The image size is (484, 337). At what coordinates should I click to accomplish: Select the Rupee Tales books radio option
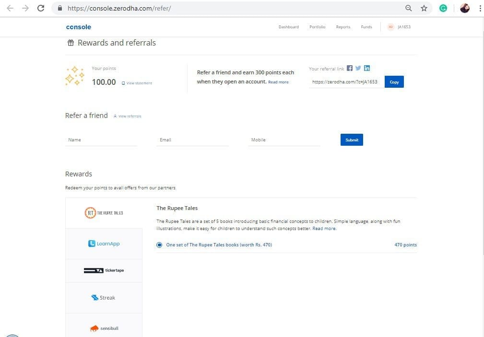(159, 245)
